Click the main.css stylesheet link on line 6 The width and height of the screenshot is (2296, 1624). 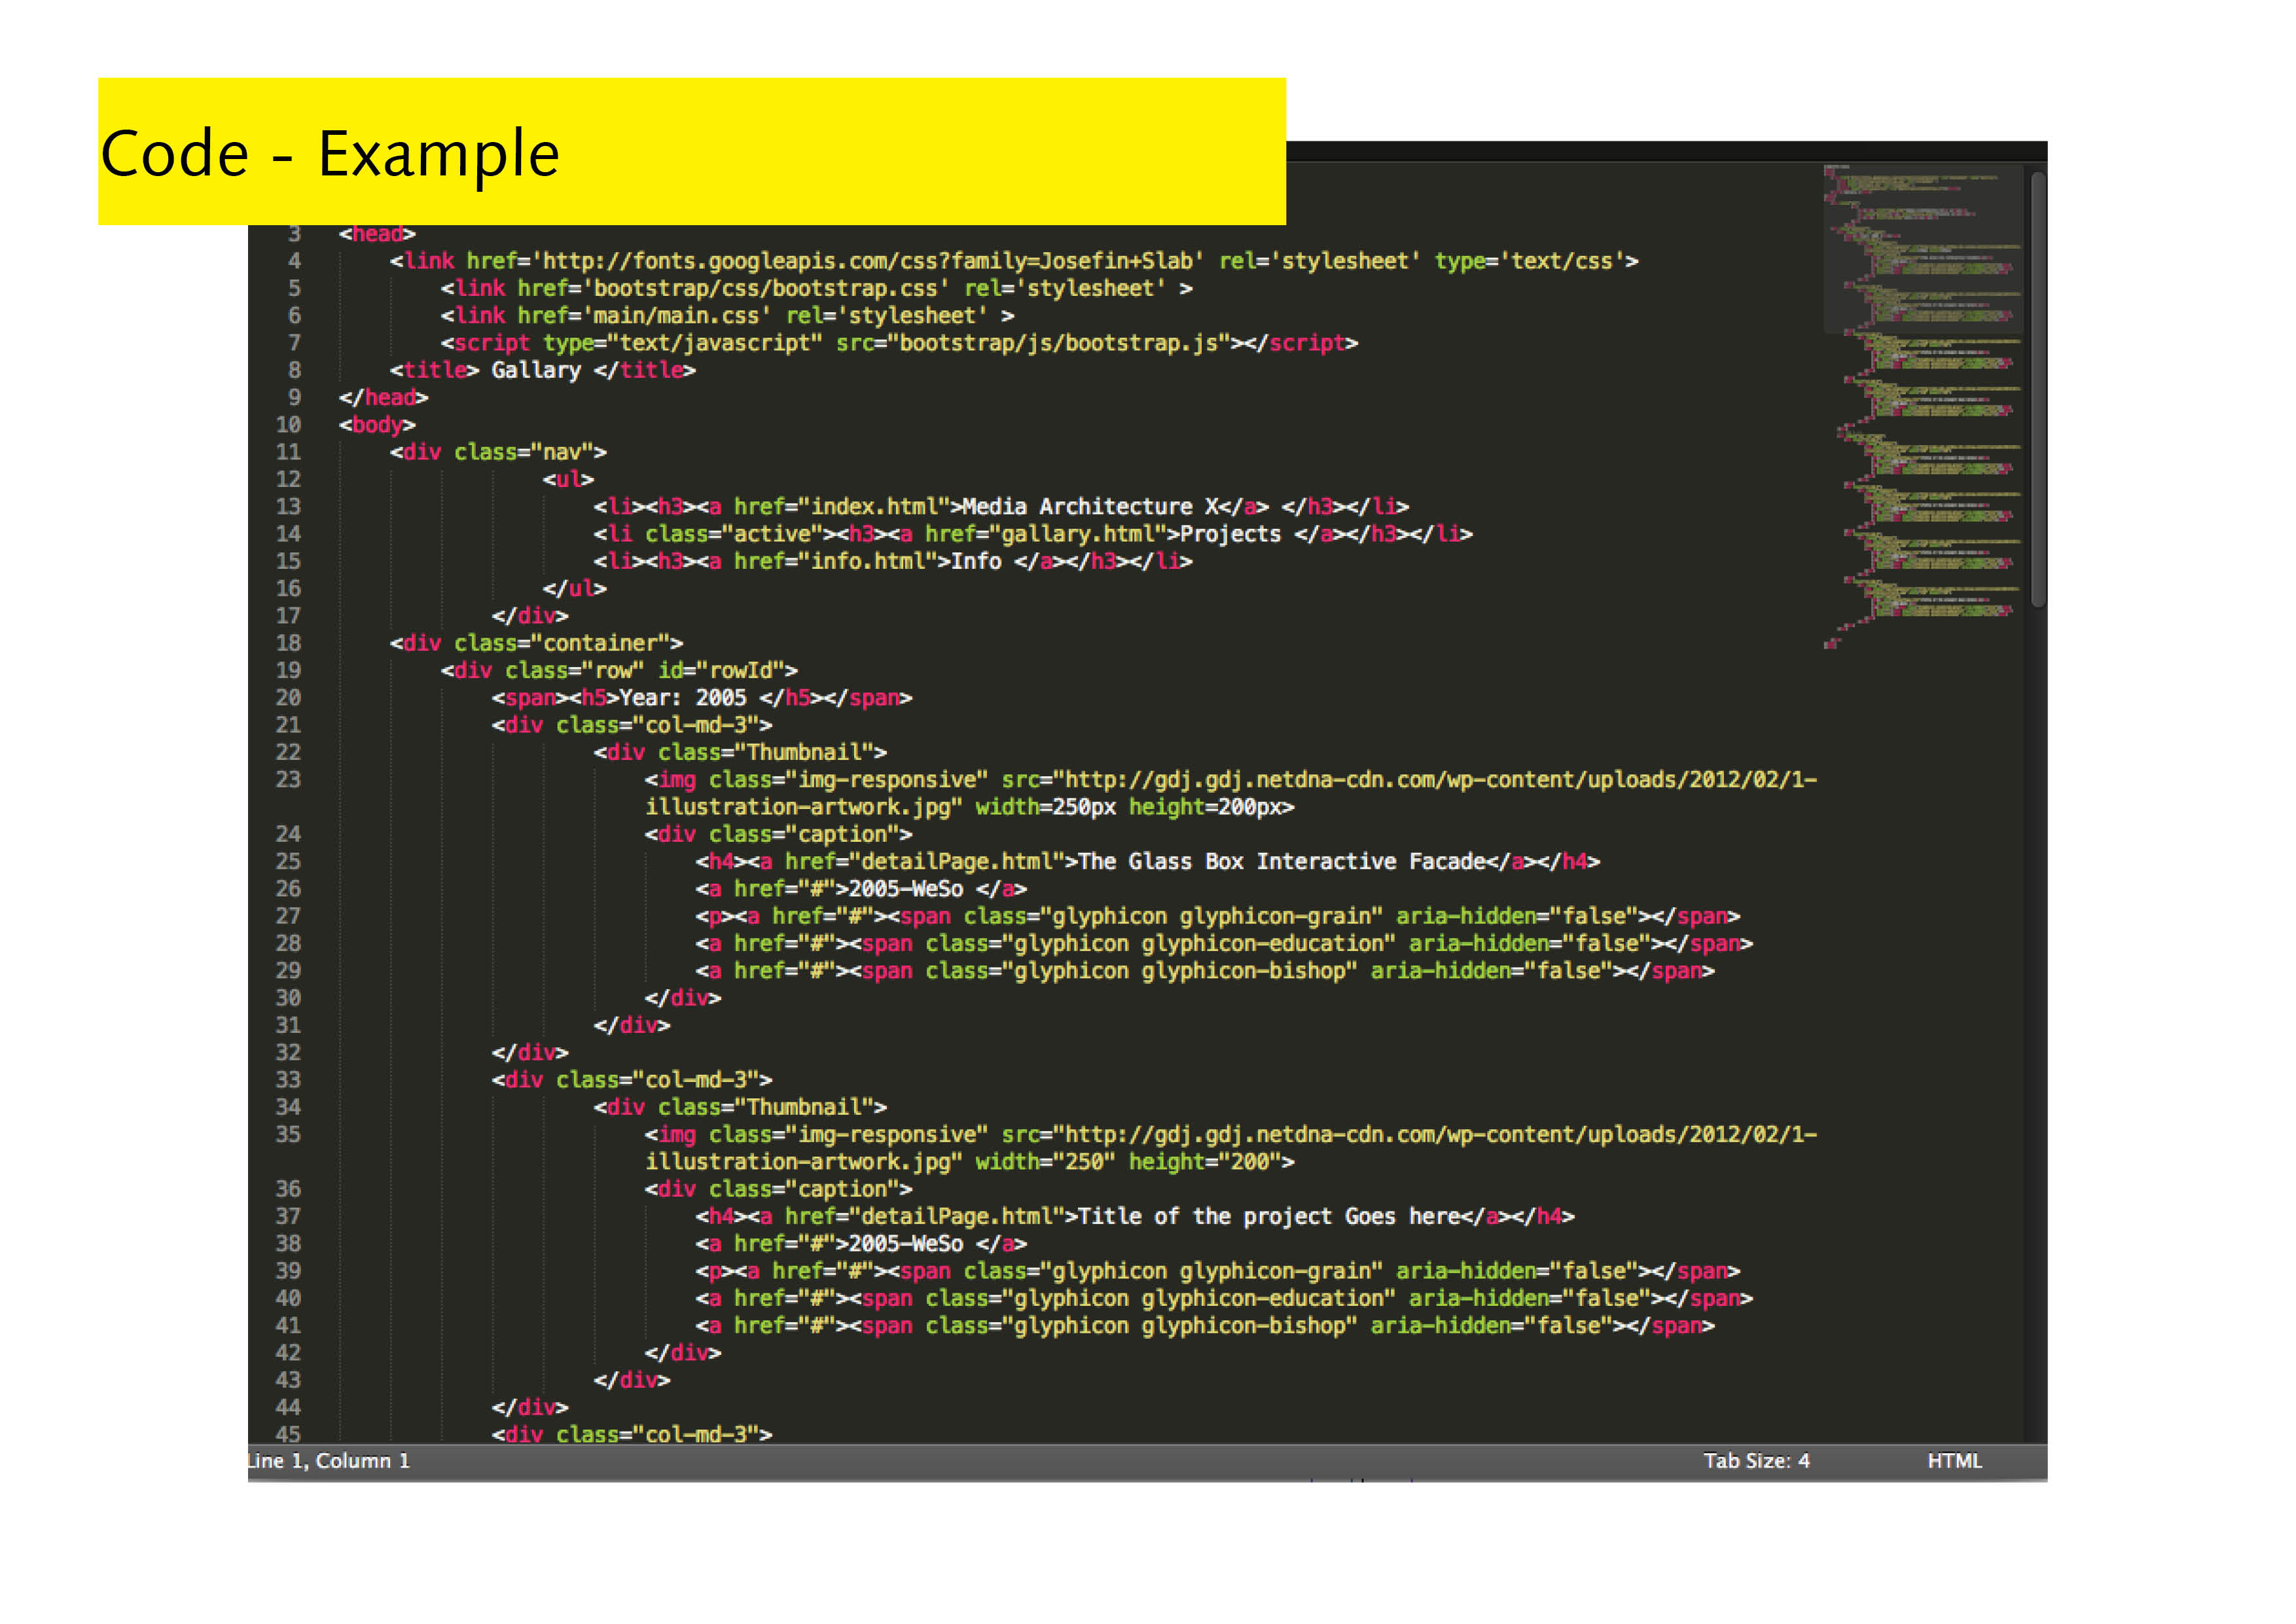click(x=676, y=316)
